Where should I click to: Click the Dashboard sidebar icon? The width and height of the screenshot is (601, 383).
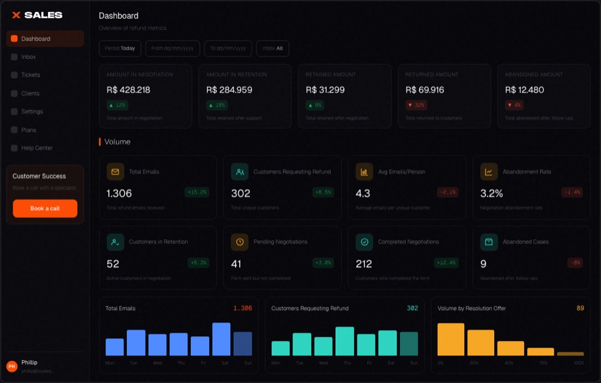[x=14, y=38]
